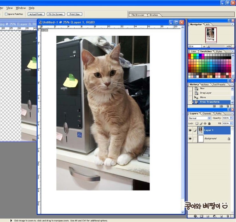The width and height of the screenshot is (236, 222).
Task: Open the blend mode Normal dropdown
Action: (209, 118)
